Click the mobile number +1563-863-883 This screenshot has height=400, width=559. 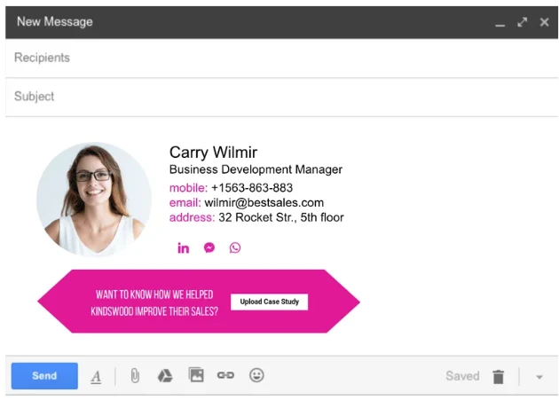coord(252,188)
